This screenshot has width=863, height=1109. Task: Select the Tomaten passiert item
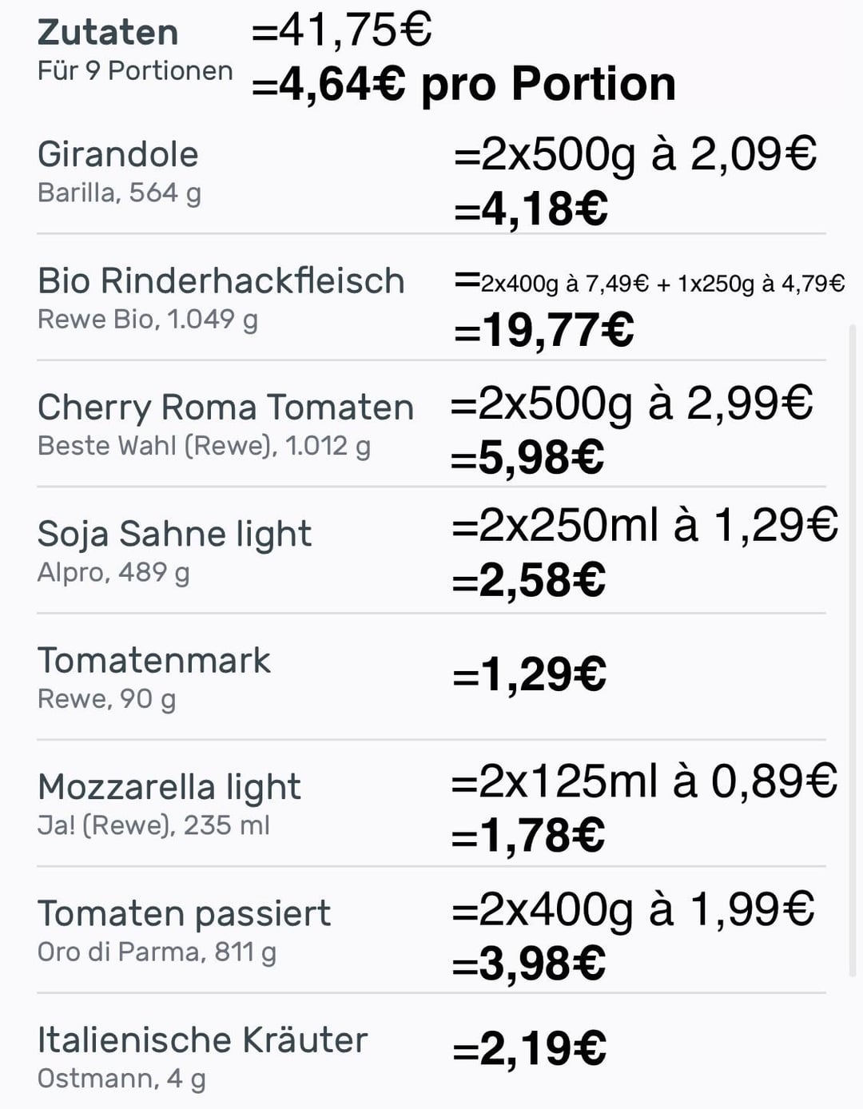coord(185,913)
